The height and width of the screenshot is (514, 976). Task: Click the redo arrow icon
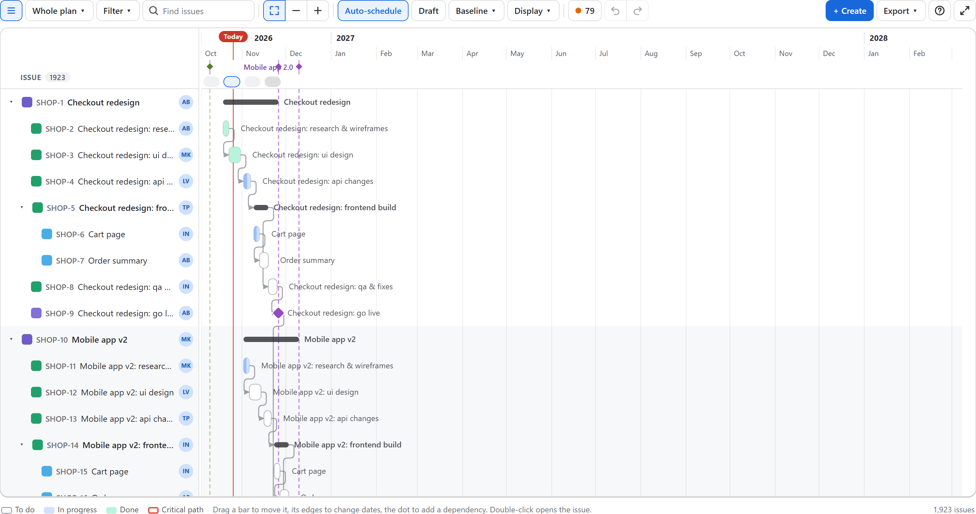tap(637, 11)
